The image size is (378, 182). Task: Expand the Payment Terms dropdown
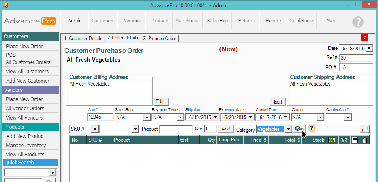[181, 117]
